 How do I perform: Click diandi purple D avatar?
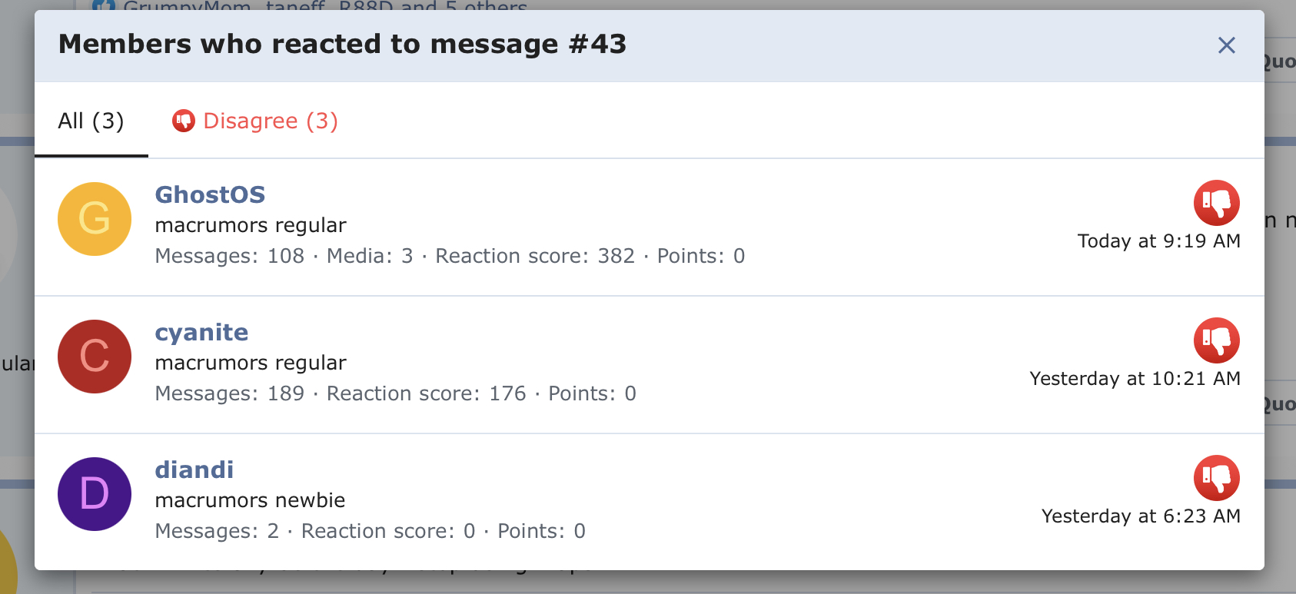[95, 494]
